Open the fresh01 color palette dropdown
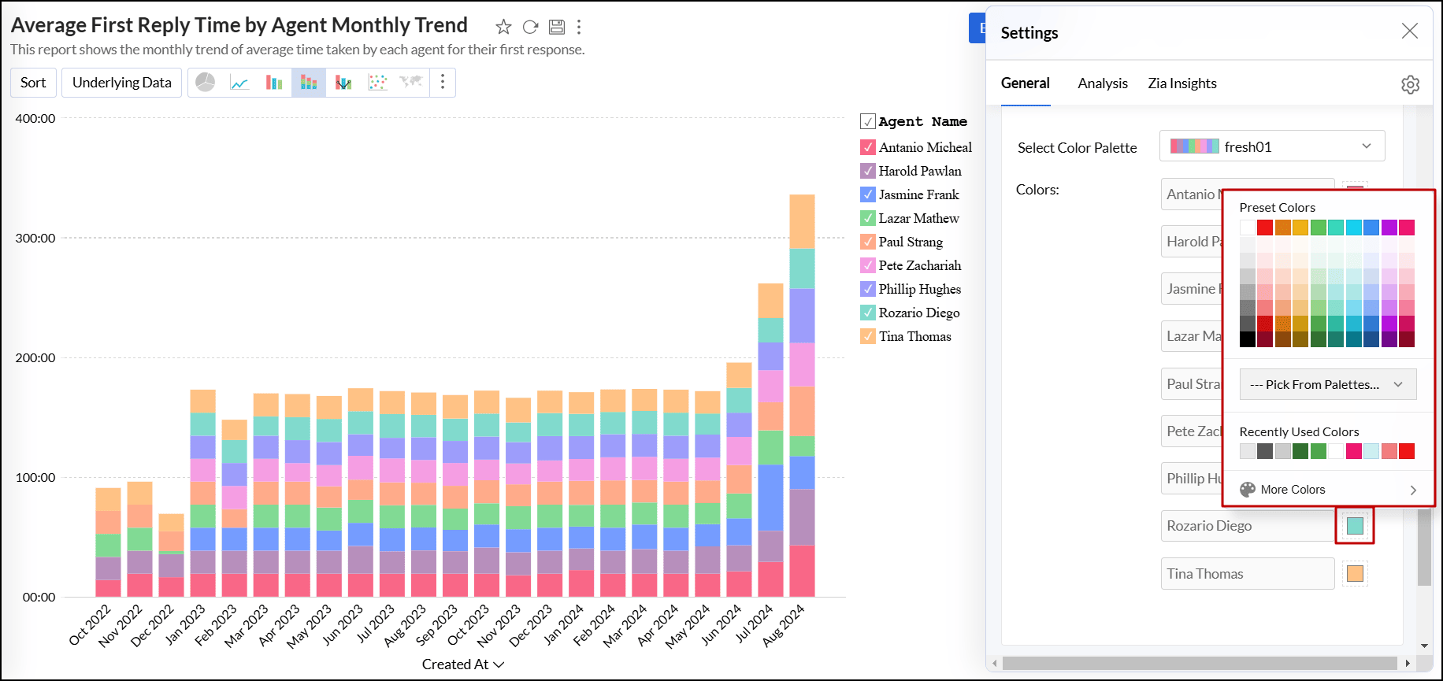1443x681 pixels. coord(1271,146)
